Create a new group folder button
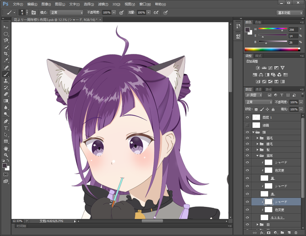Screen dimensions: 306x236 283,232
